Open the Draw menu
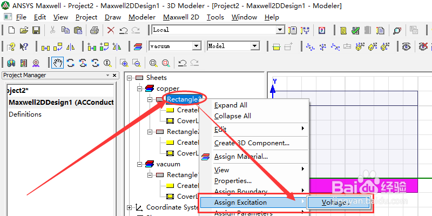The height and width of the screenshot is (216, 432). pyautogui.click(x=113, y=17)
